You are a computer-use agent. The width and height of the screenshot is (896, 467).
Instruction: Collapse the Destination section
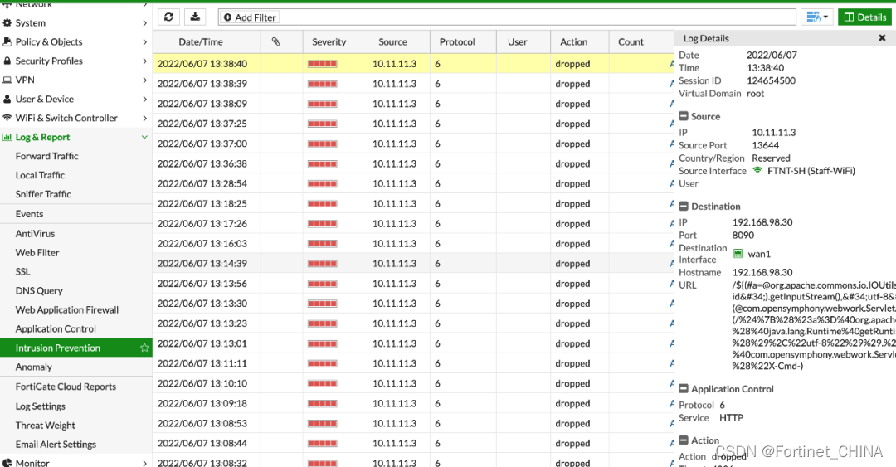[x=684, y=207]
